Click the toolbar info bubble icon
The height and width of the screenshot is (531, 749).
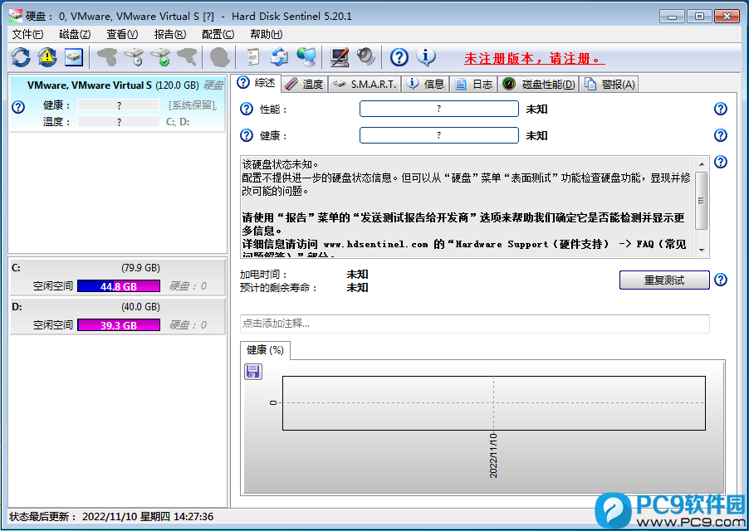point(426,57)
